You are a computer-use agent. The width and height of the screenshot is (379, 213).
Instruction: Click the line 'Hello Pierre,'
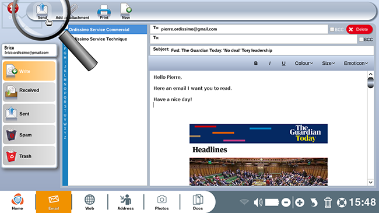[x=167, y=77]
